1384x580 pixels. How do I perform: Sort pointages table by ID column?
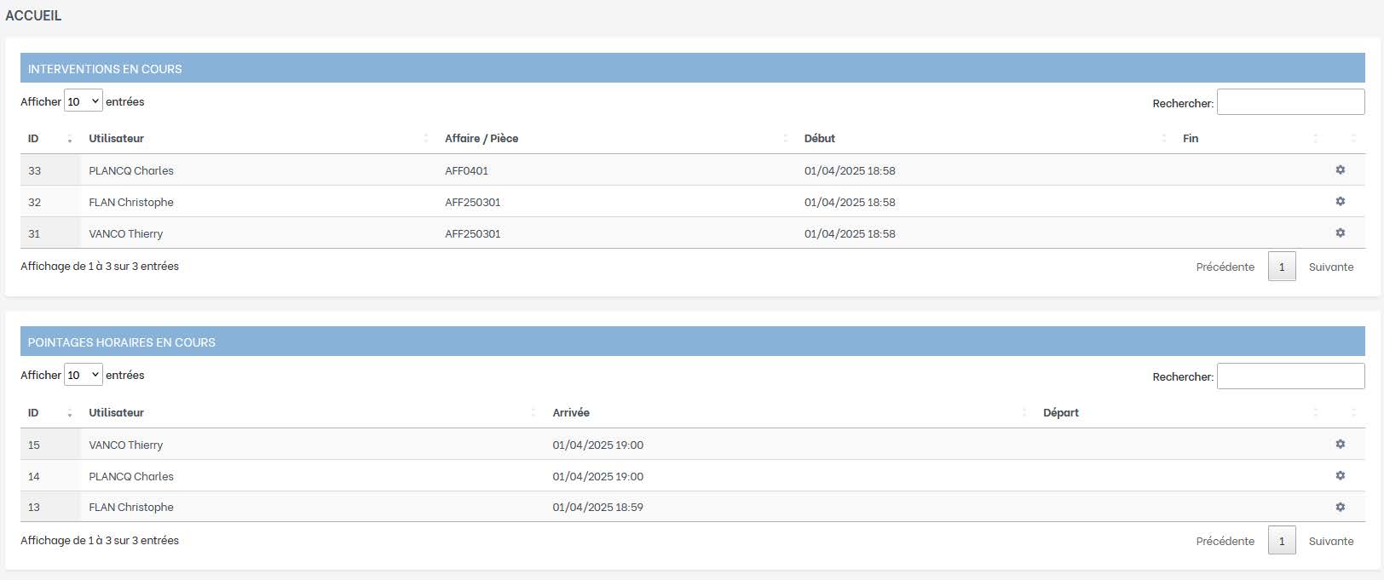[x=50, y=412]
